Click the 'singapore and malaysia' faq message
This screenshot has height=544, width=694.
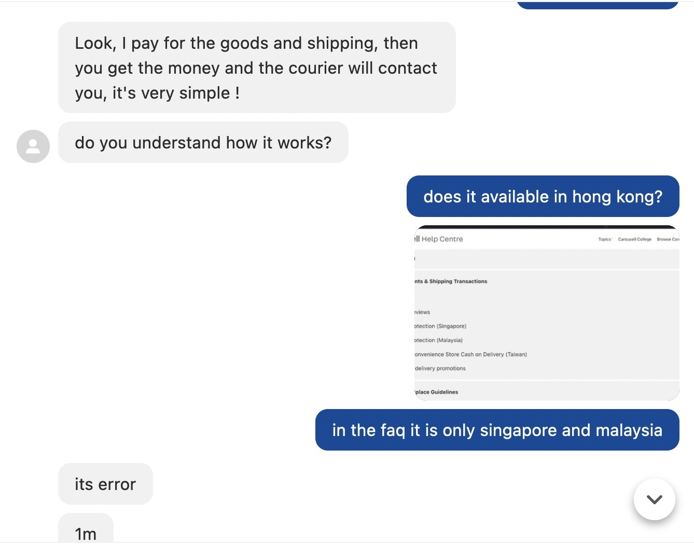tap(497, 430)
